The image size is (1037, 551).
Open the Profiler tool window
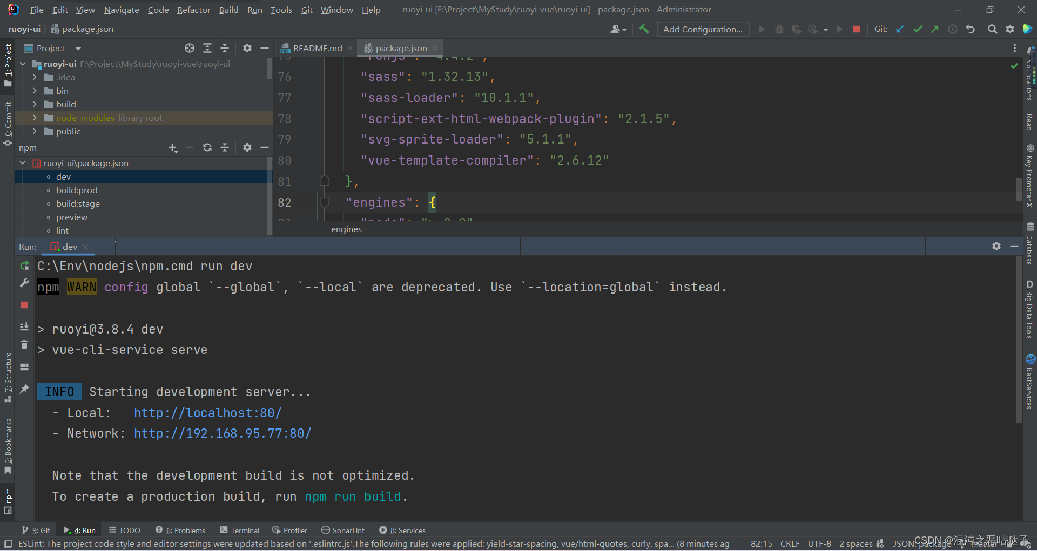click(x=290, y=530)
